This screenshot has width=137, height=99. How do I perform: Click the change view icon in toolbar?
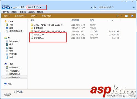[118, 16]
